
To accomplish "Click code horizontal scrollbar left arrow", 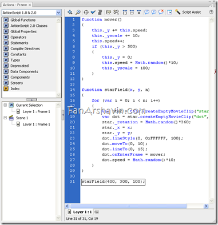I will tap(67, 206).
